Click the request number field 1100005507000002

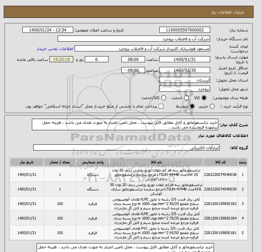click(x=185, y=30)
